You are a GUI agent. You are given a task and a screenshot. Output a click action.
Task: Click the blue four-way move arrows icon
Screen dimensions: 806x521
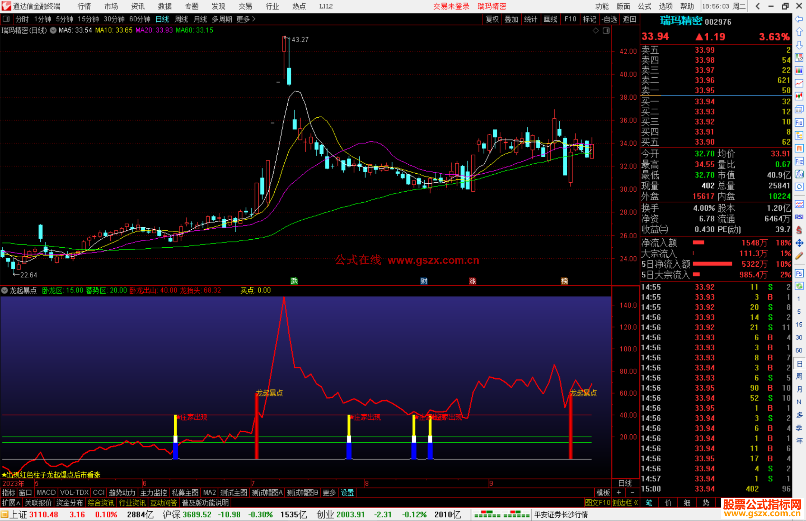tap(799, 243)
